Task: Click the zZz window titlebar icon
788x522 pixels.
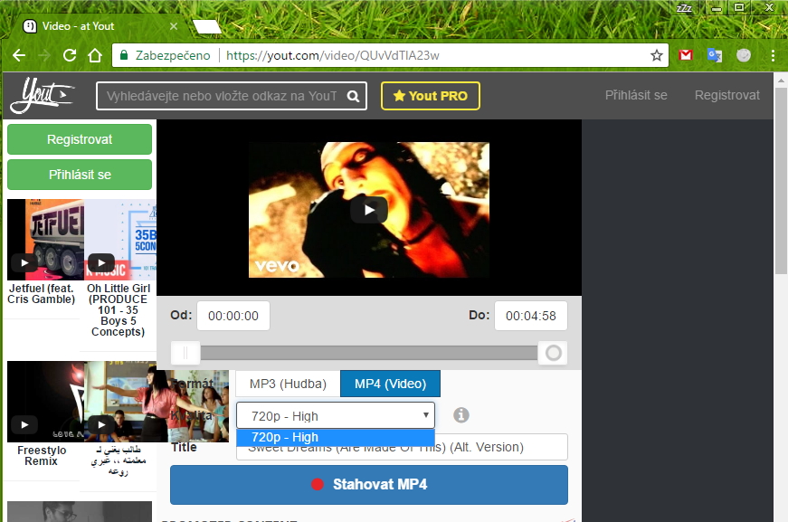Action: [x=685, y=8]
